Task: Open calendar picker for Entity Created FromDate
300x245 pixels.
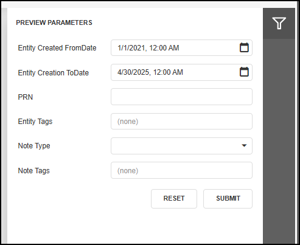Action: coord(244,47)
